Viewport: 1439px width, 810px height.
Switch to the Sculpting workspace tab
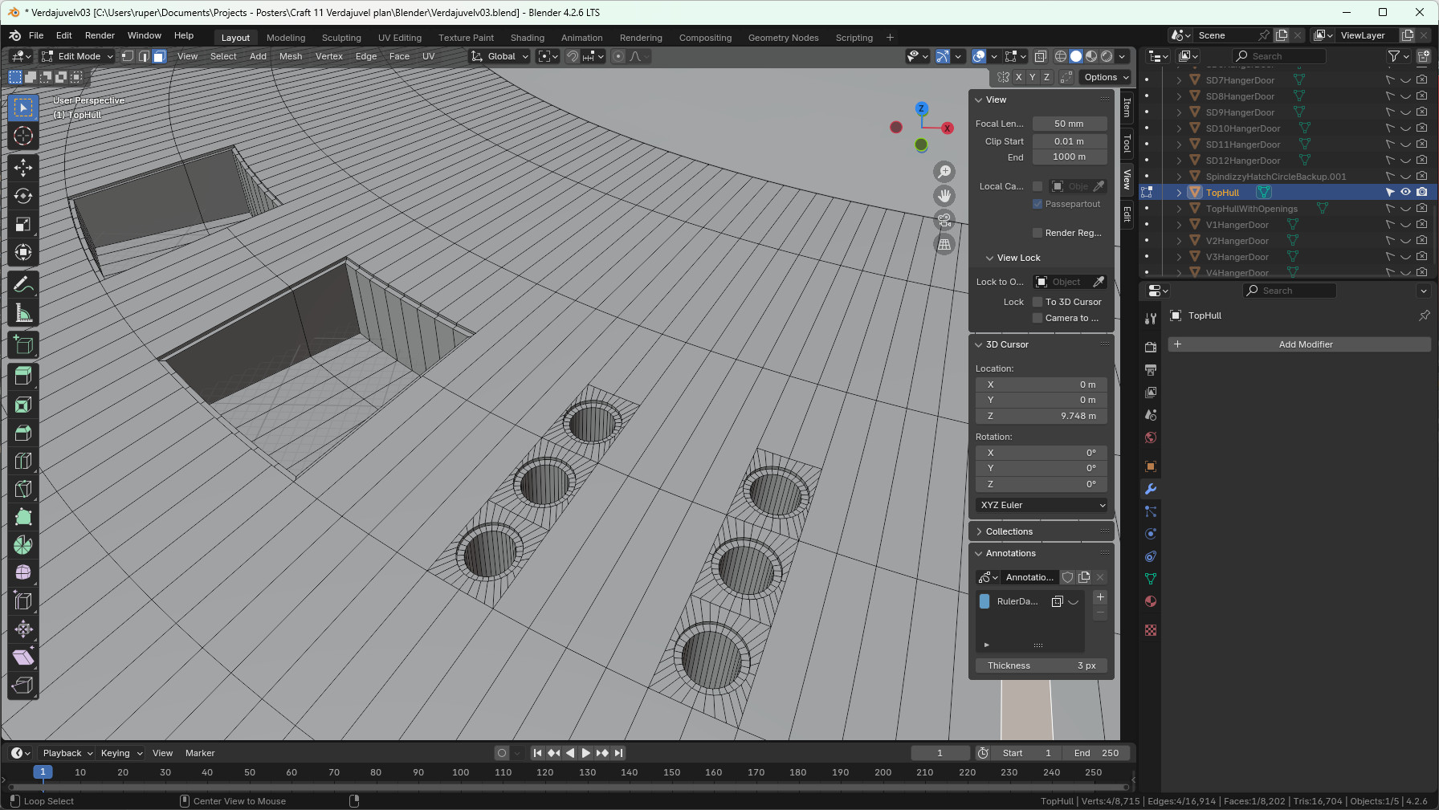click(x=341, y=38)
